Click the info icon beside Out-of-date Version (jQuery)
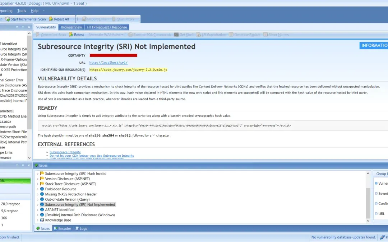This screenshot has width=388, height=242. 42,199
